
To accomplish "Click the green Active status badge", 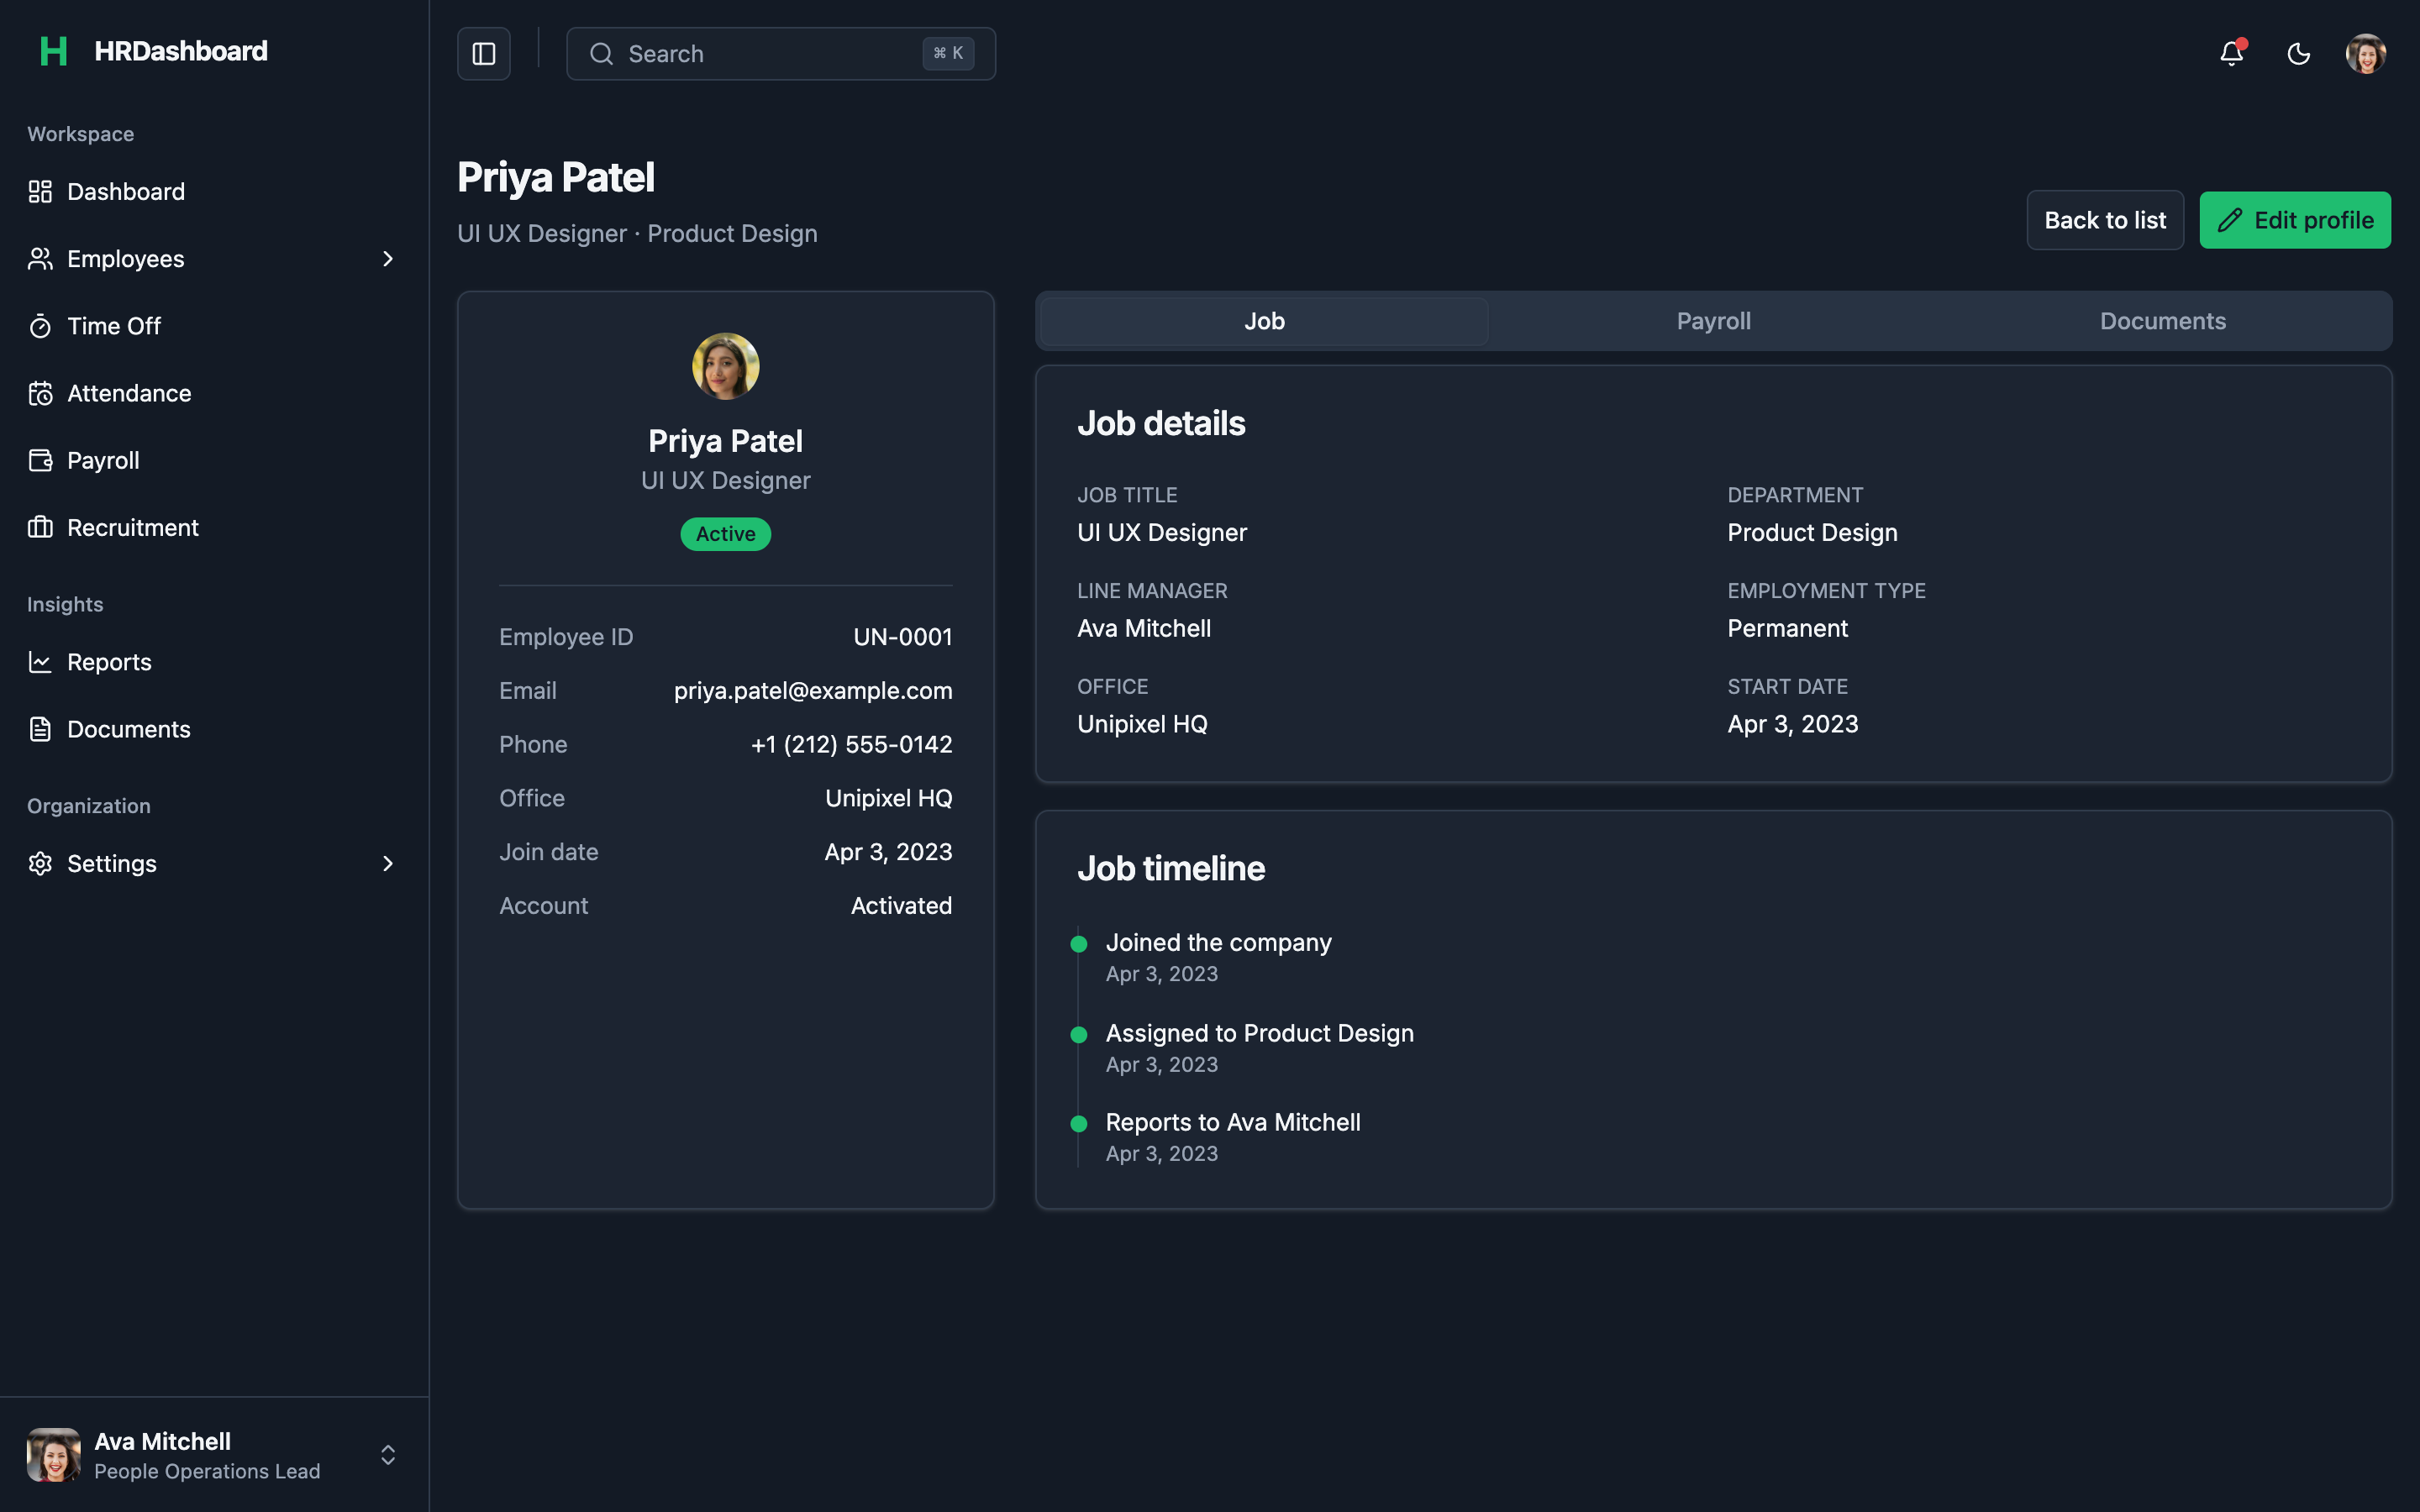I will [x=726, y=534].
